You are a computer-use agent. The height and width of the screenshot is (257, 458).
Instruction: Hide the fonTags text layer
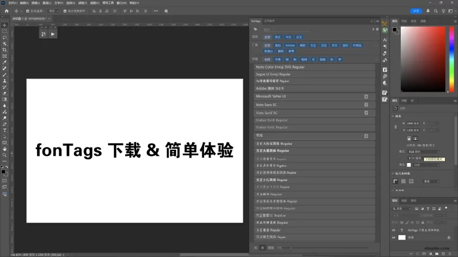tap(394, 230)
